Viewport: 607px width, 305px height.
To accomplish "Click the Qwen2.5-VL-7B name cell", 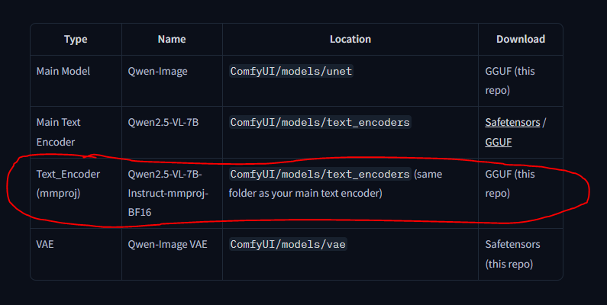I will click(x=163, y=122).
